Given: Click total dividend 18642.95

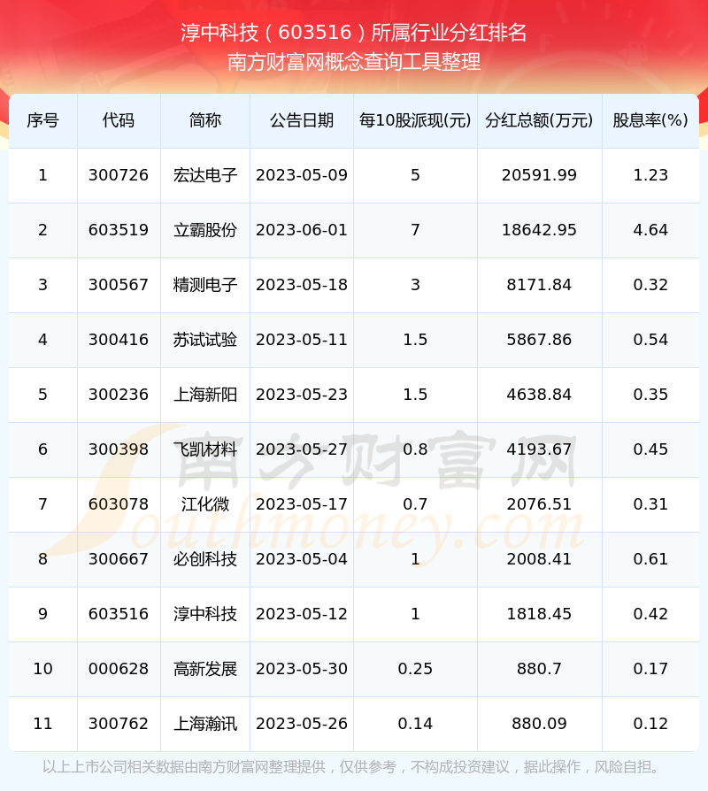Looking at the screenshot, I should click(539, 230).
